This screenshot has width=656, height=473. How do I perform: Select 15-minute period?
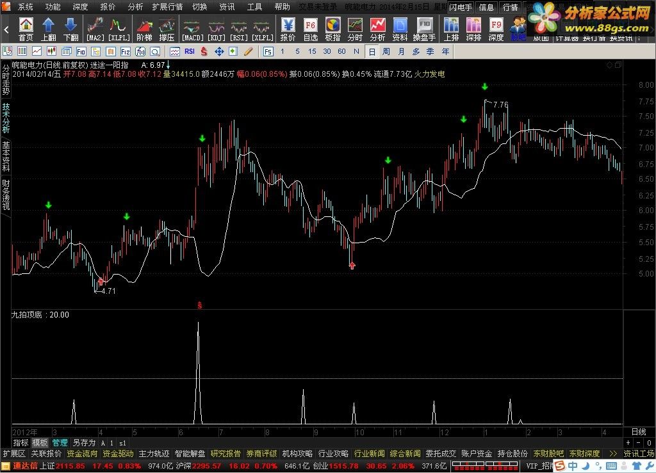tap(312, 51)
